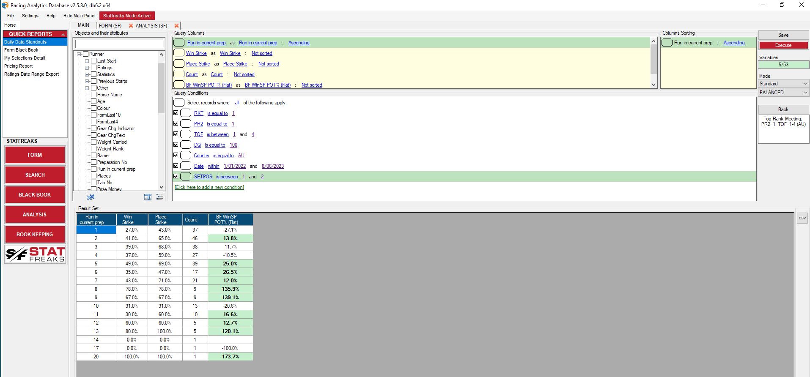Image resolution: width=810 pixels, height=377 pixels.
Task: Click the Back button
Action: coord(783,109)
